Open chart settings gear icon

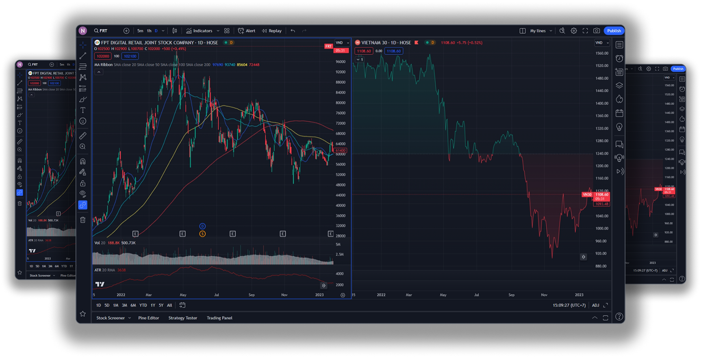click(574, 31)
